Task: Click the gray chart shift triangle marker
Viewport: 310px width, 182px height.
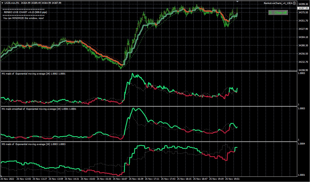Action: click(238, 1)
